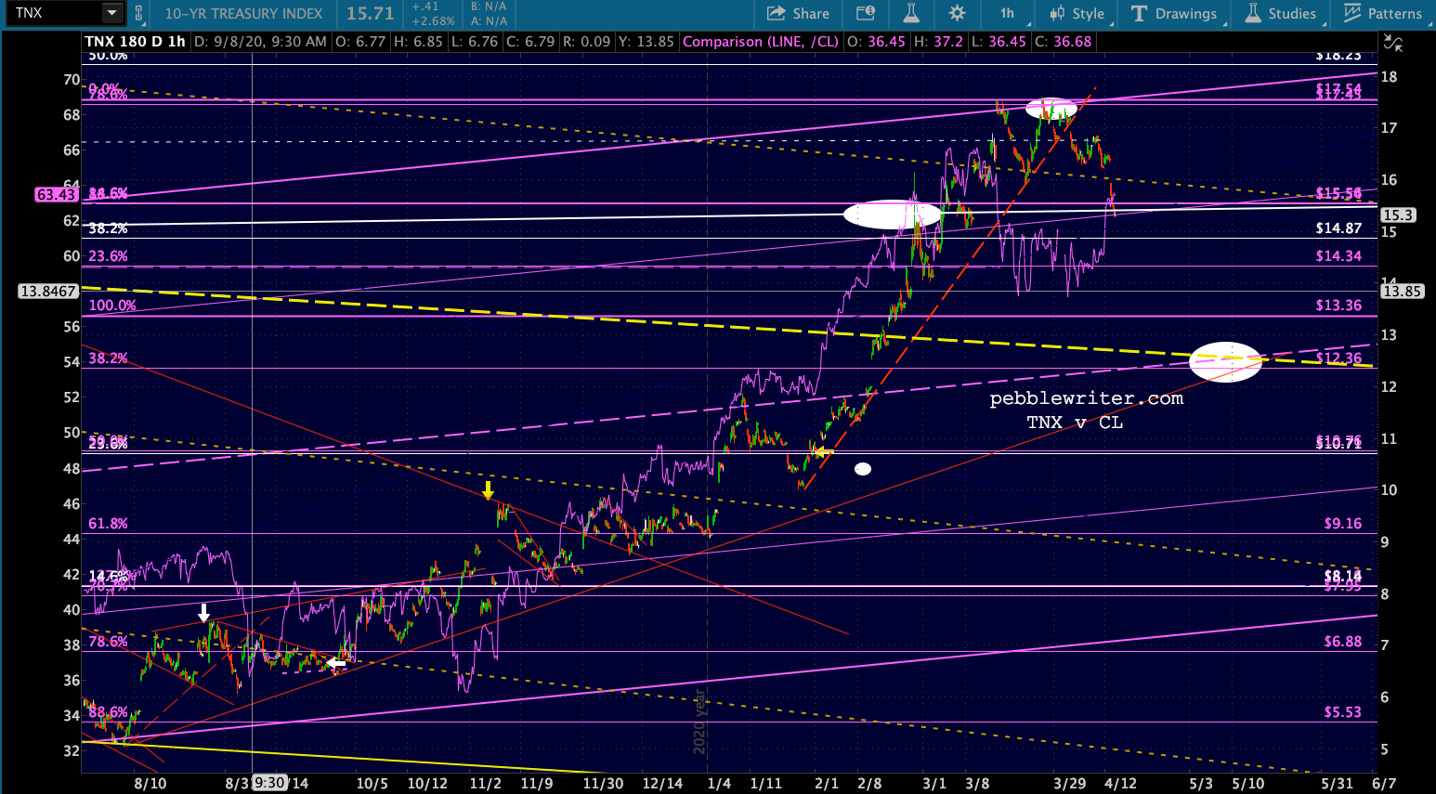
Task: Select the TNX 180 D 1h chart title
Action: (x=136, y=42)
